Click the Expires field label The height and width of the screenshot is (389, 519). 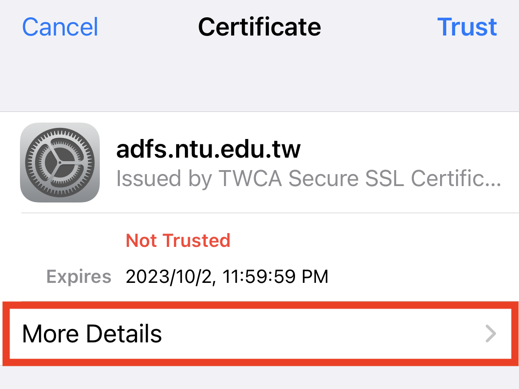[x=79, y=276]
